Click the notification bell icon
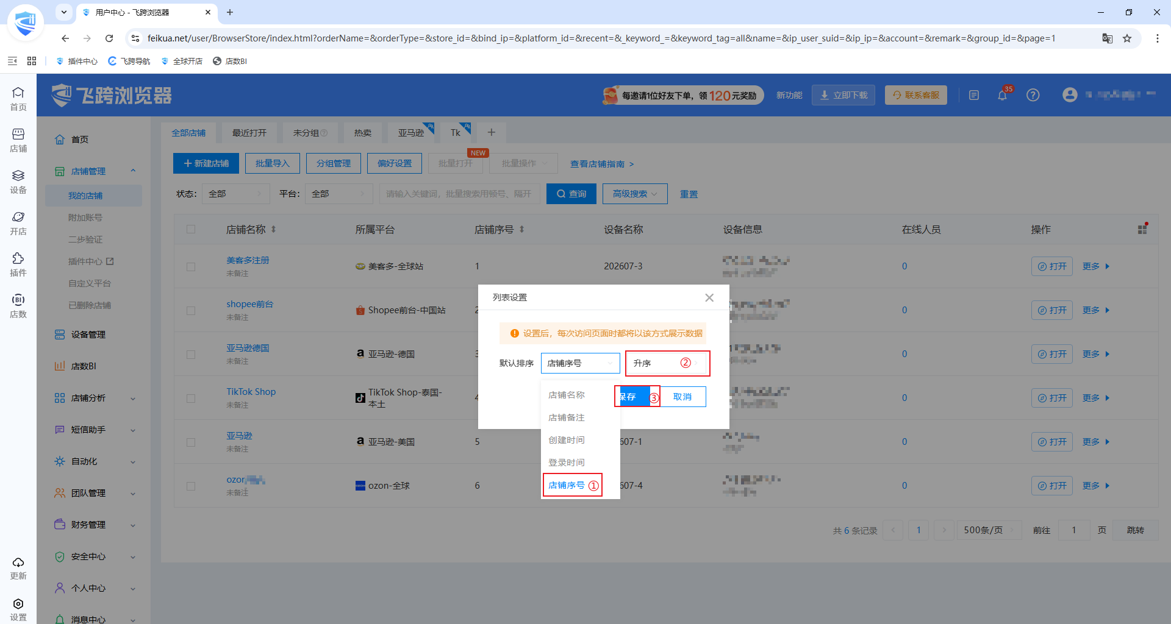Viewport: 1171px width, 624px height. 1002,95
